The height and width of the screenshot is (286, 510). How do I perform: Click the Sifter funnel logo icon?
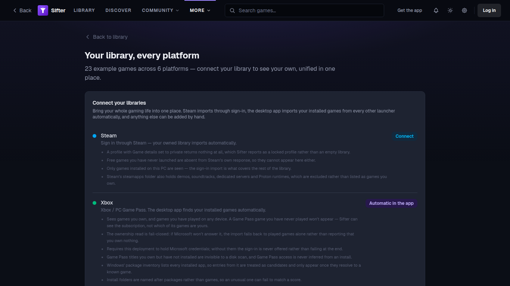(x=43, y=10)
